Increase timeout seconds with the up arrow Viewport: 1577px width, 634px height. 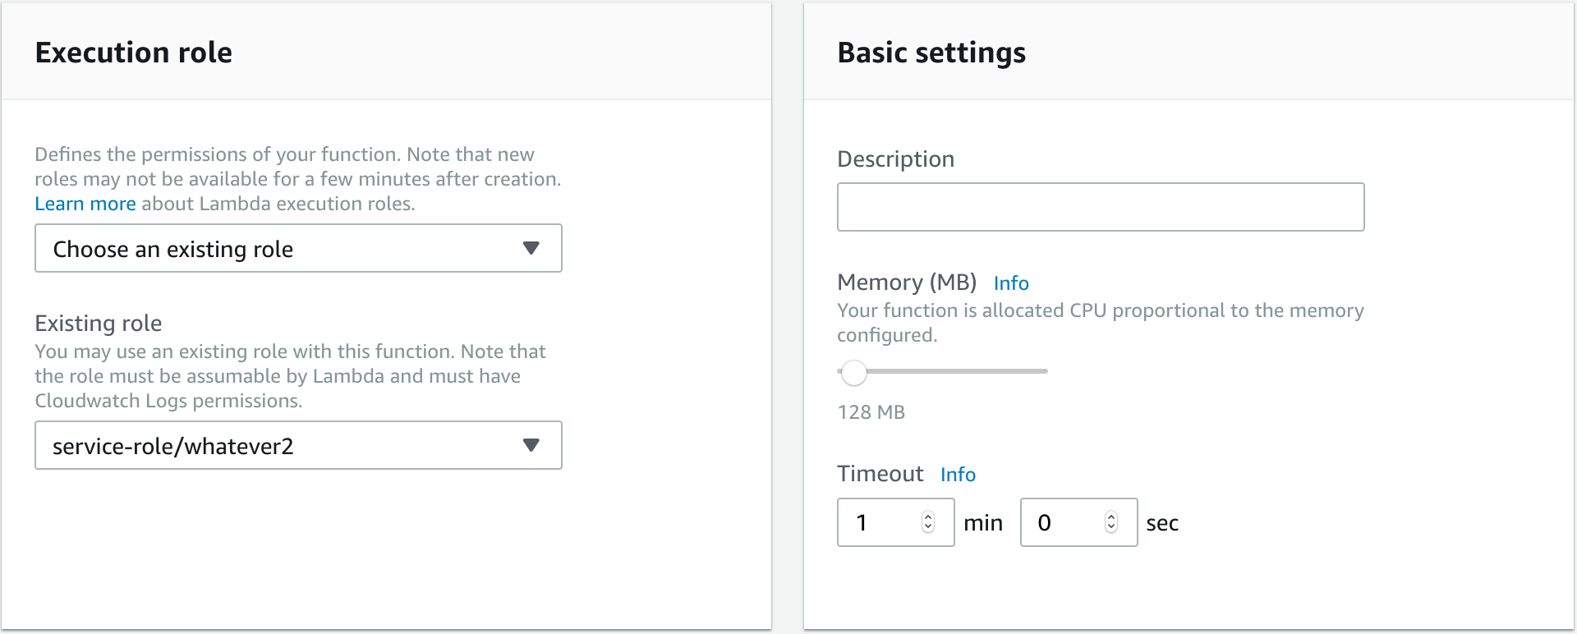1111,517
